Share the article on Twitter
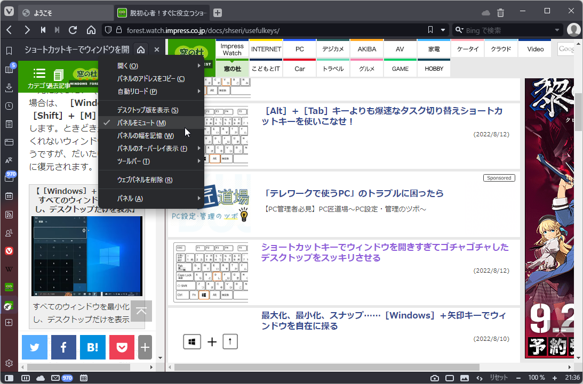 tap(34, 347)
